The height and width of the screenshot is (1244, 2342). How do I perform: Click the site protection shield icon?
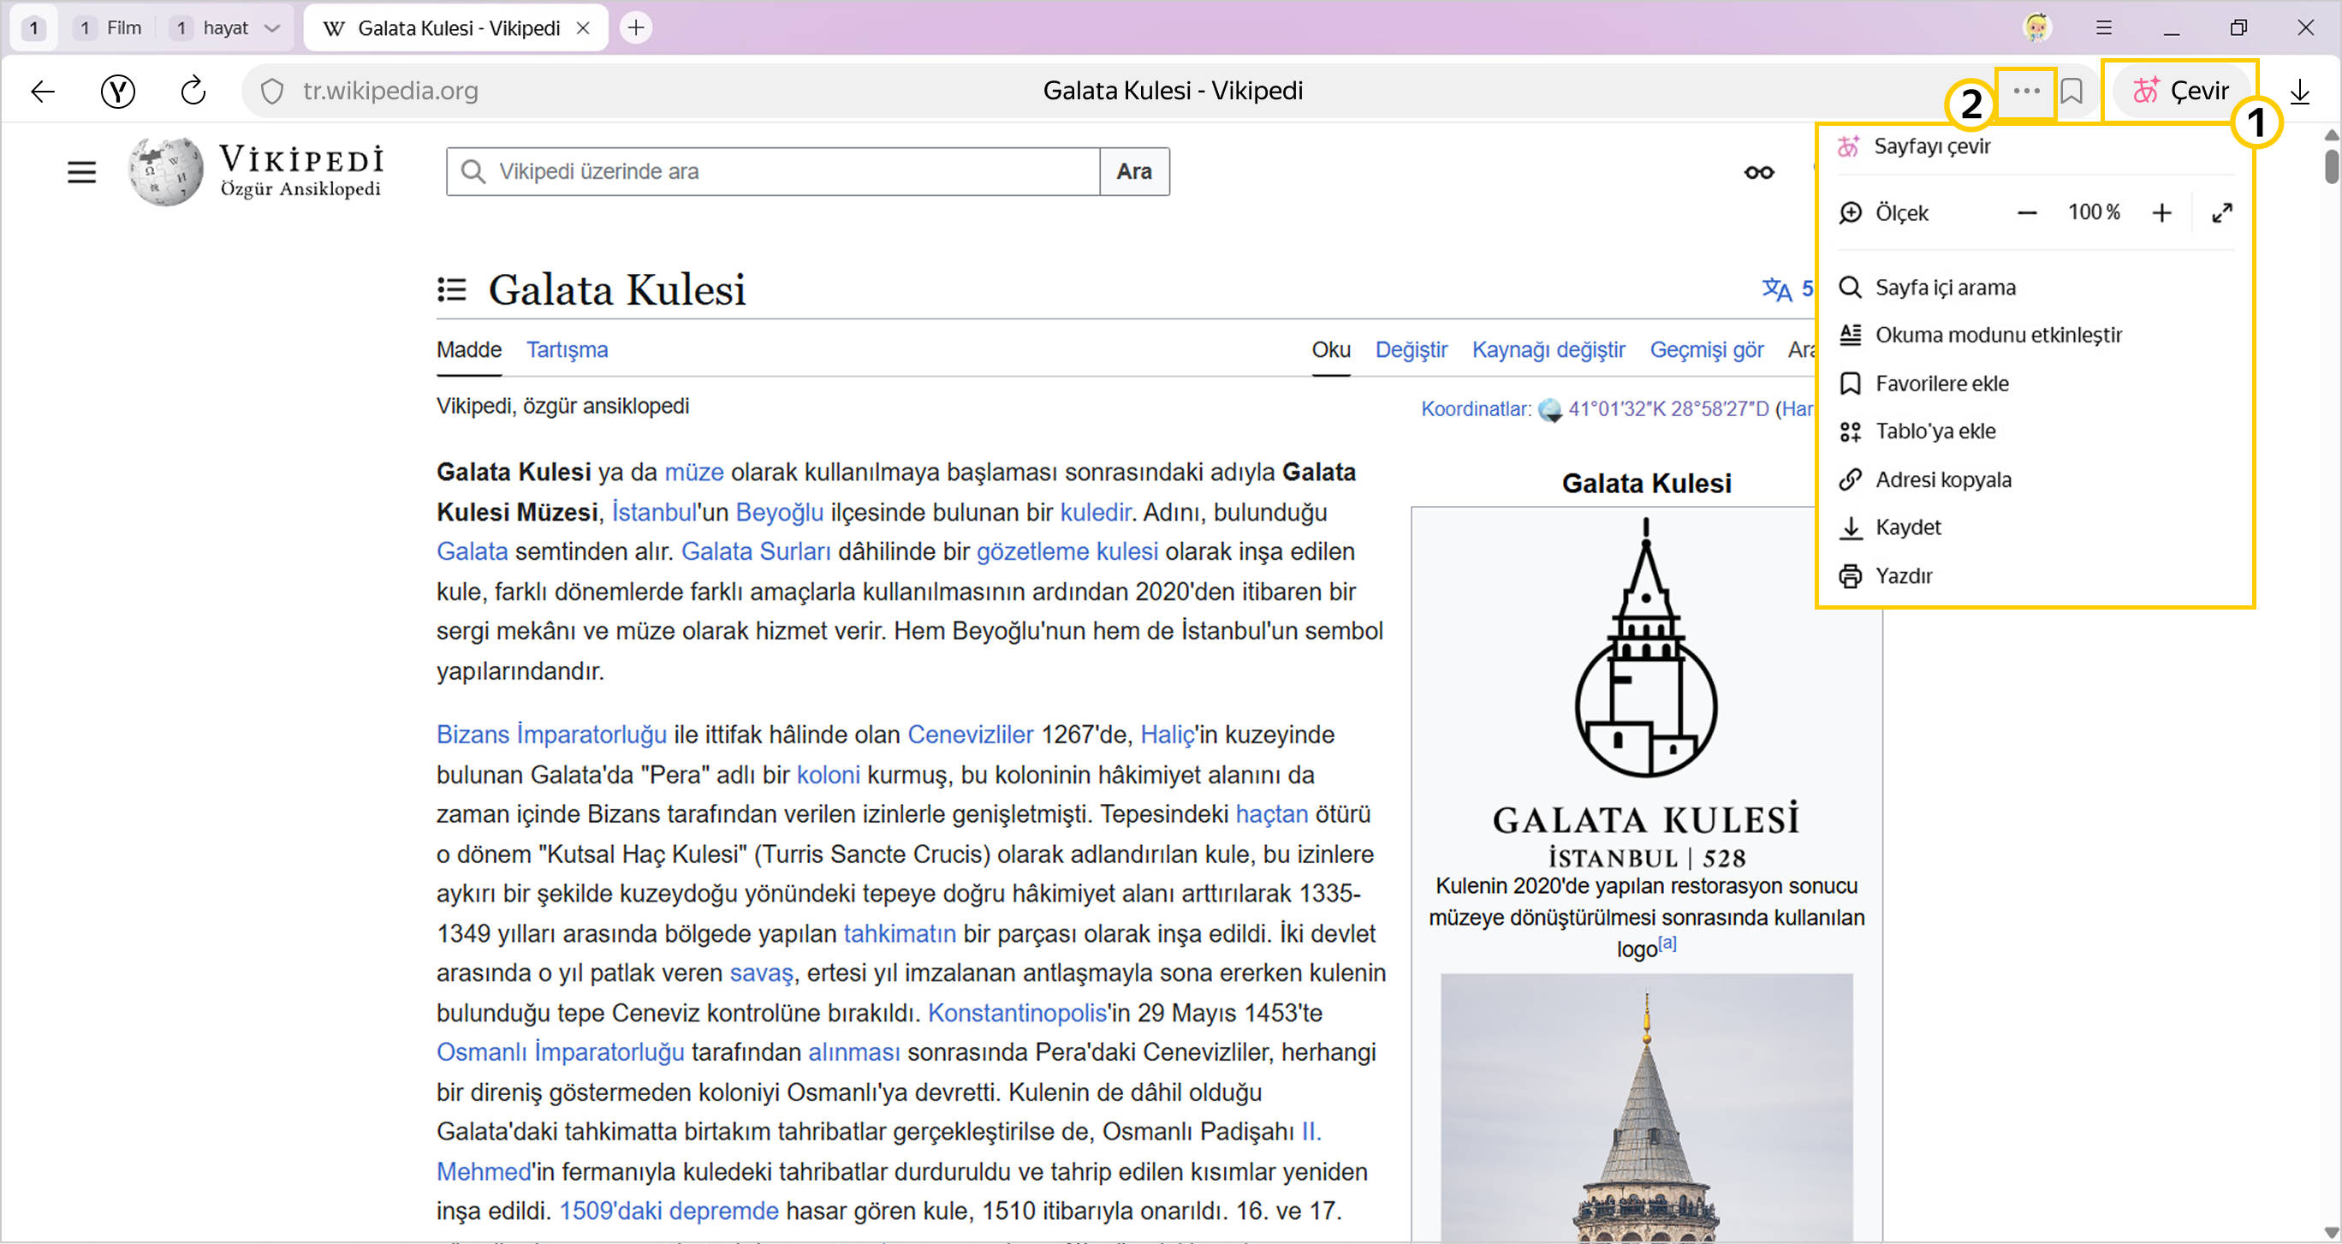[x=272, y=91]
